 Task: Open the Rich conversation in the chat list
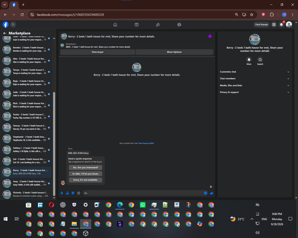click(x=26, y=105)
